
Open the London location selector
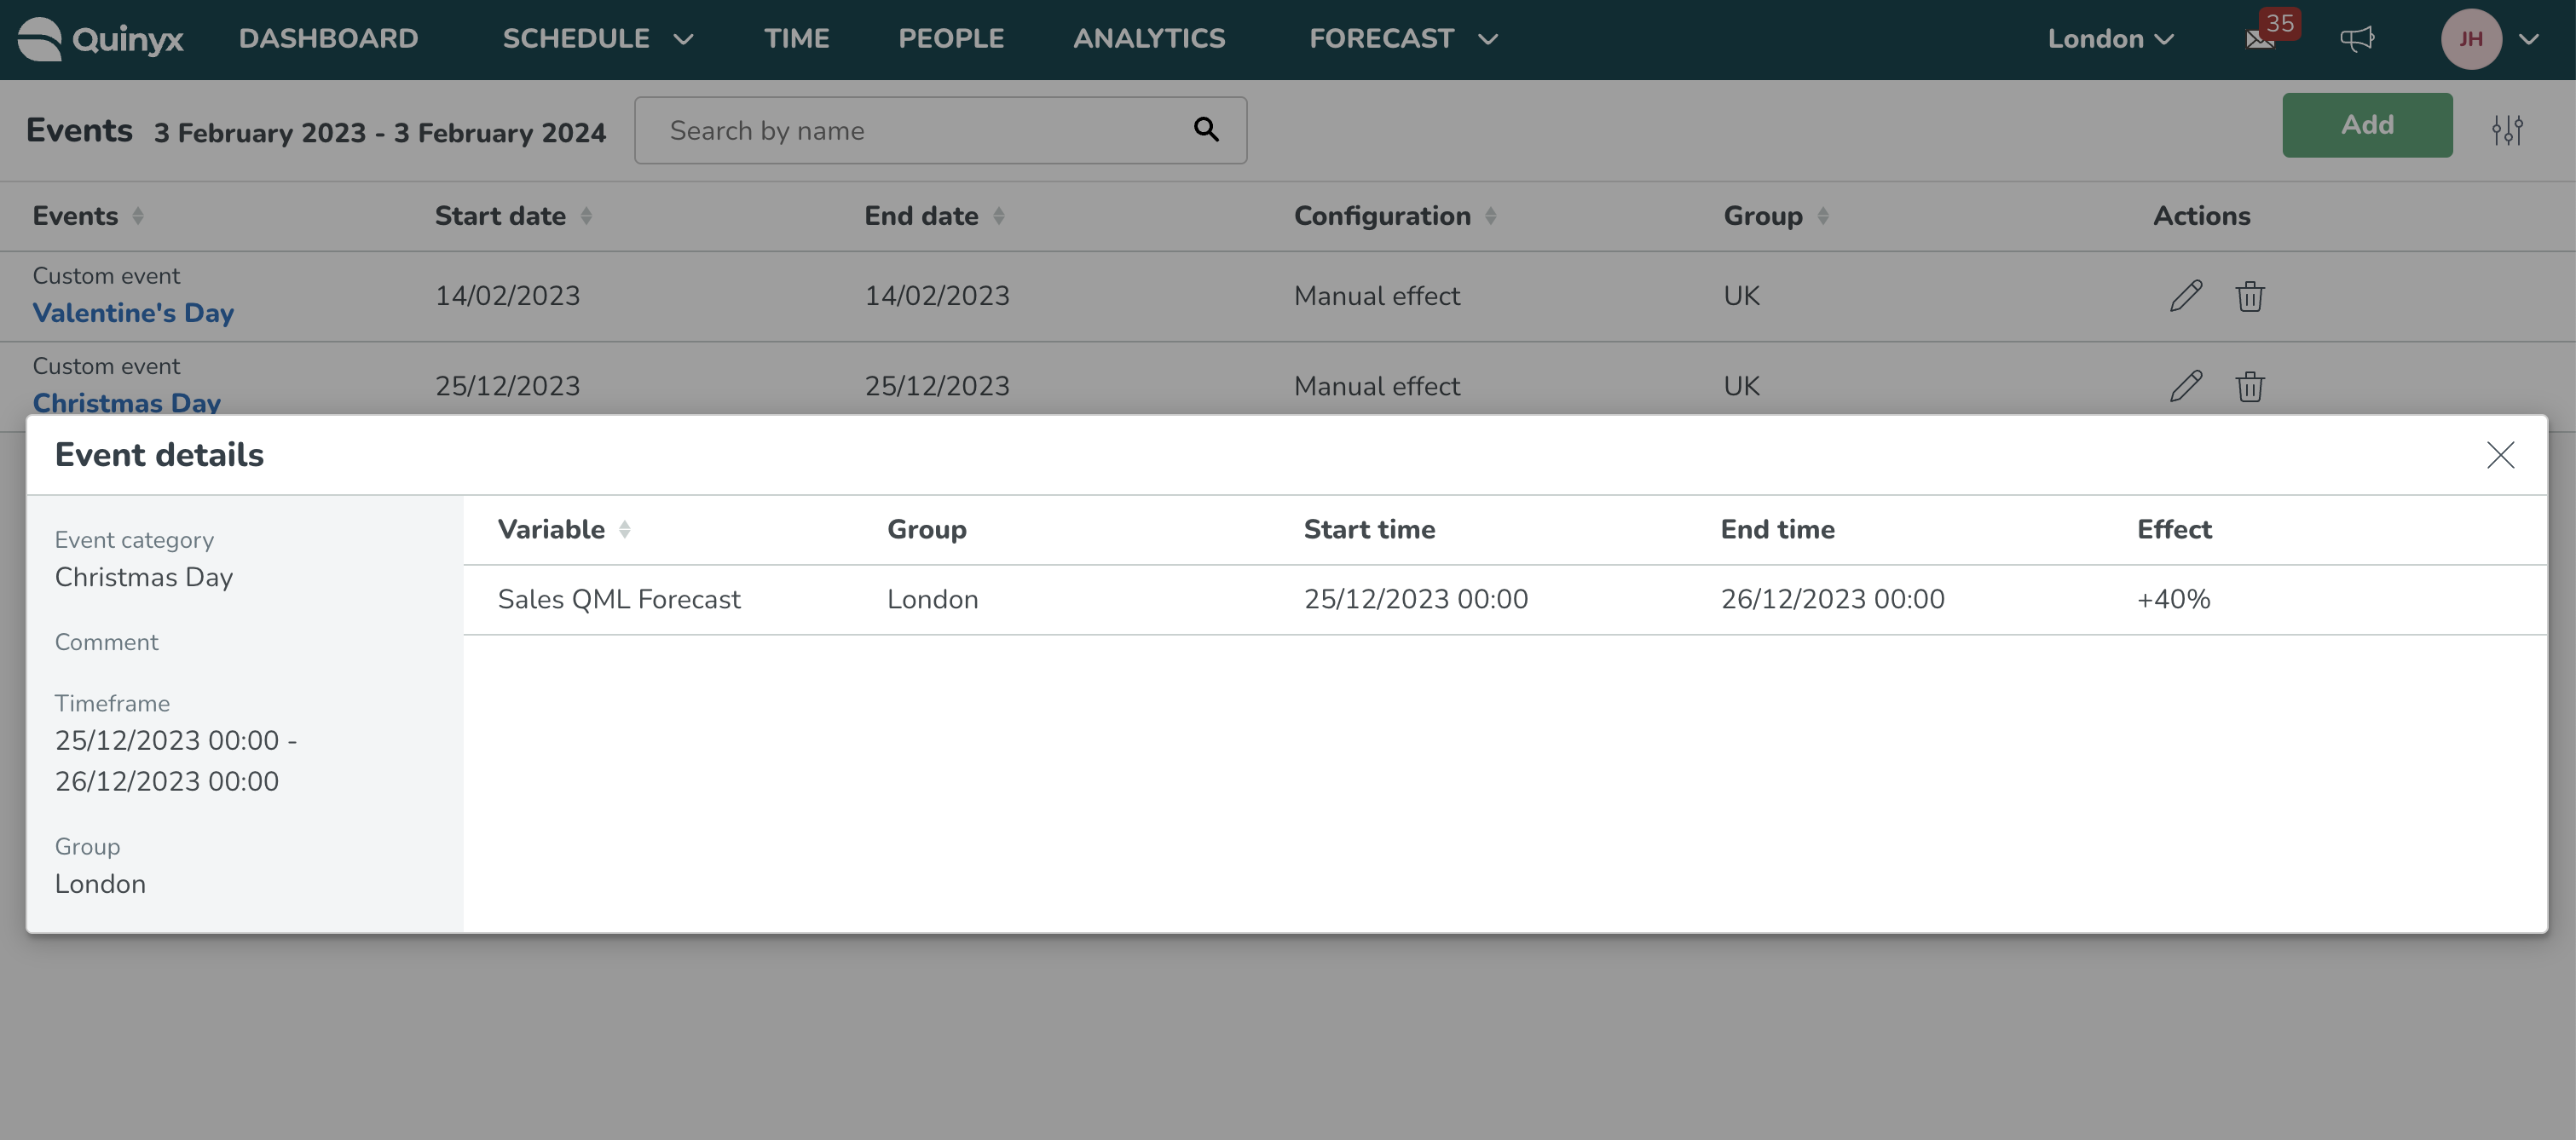point(2110,39)
